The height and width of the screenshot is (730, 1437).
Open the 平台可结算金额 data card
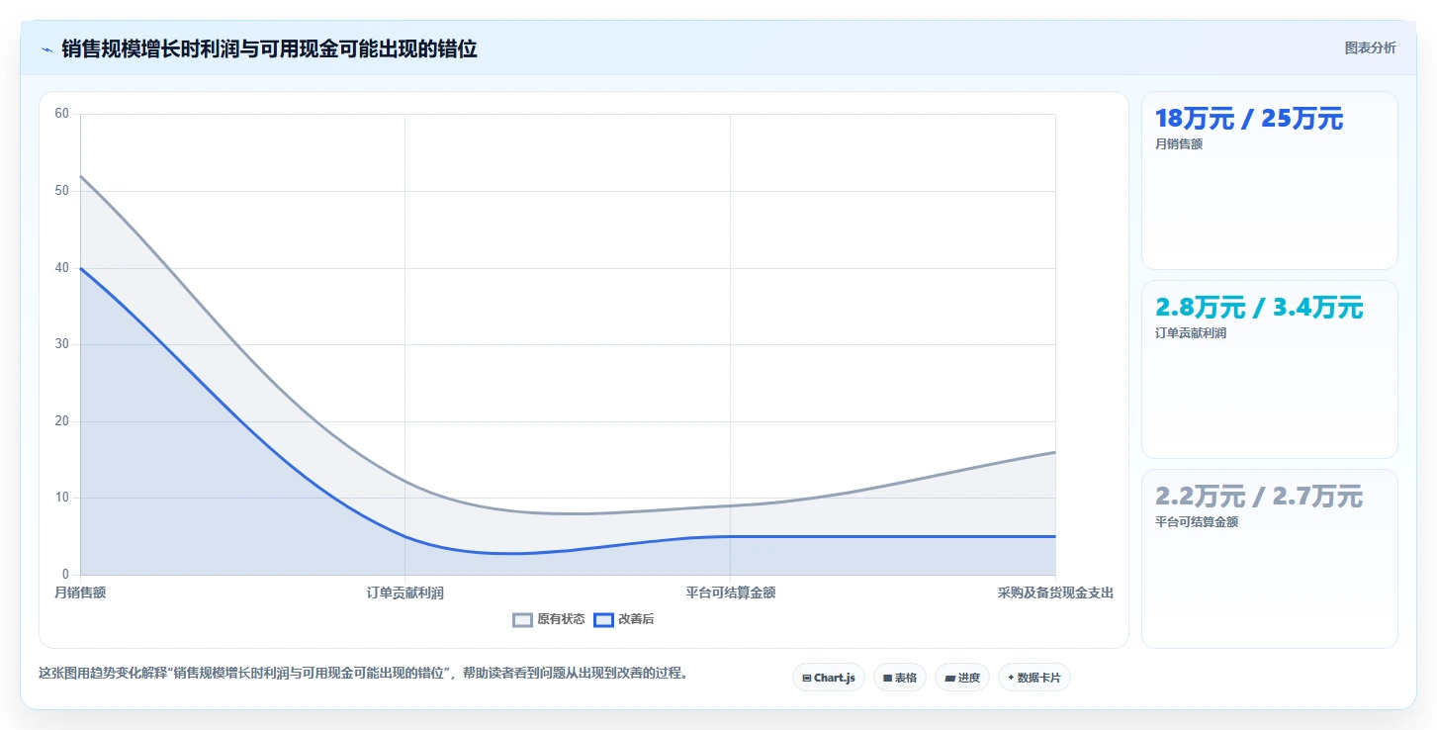coord(1269,558)
